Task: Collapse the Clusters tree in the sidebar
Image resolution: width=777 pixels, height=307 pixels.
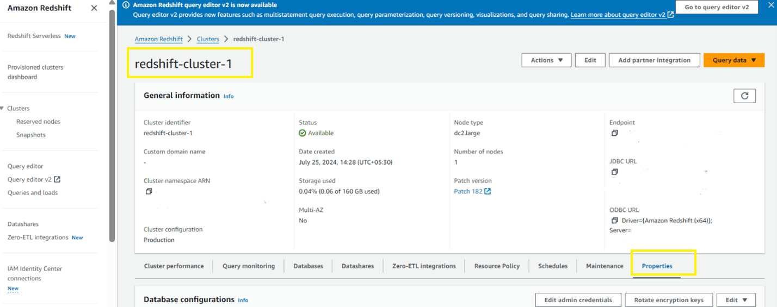Action: (x=3, y=109)
